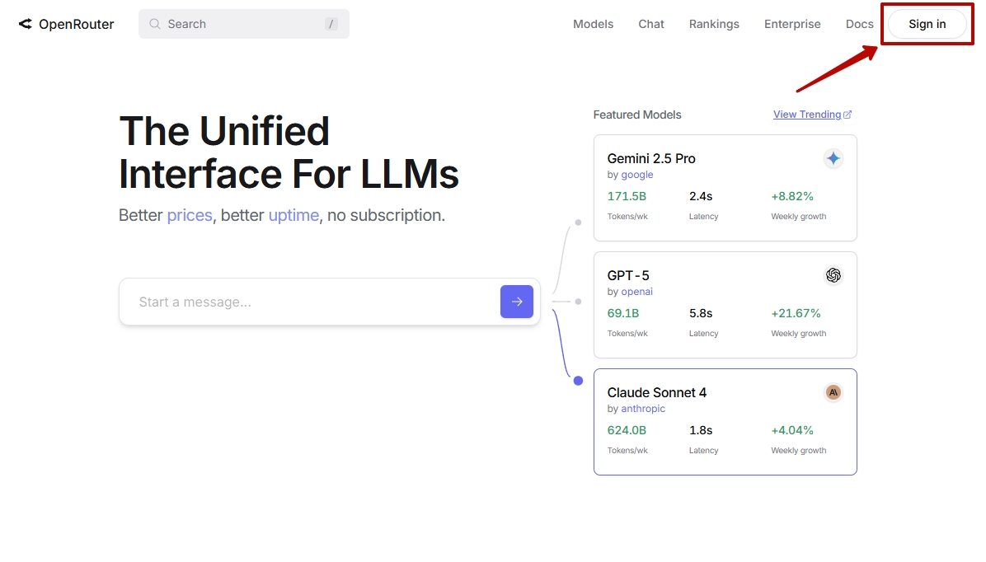986x562 pixels.
Task: Open the View Trending link
Action: coord(806,115)
